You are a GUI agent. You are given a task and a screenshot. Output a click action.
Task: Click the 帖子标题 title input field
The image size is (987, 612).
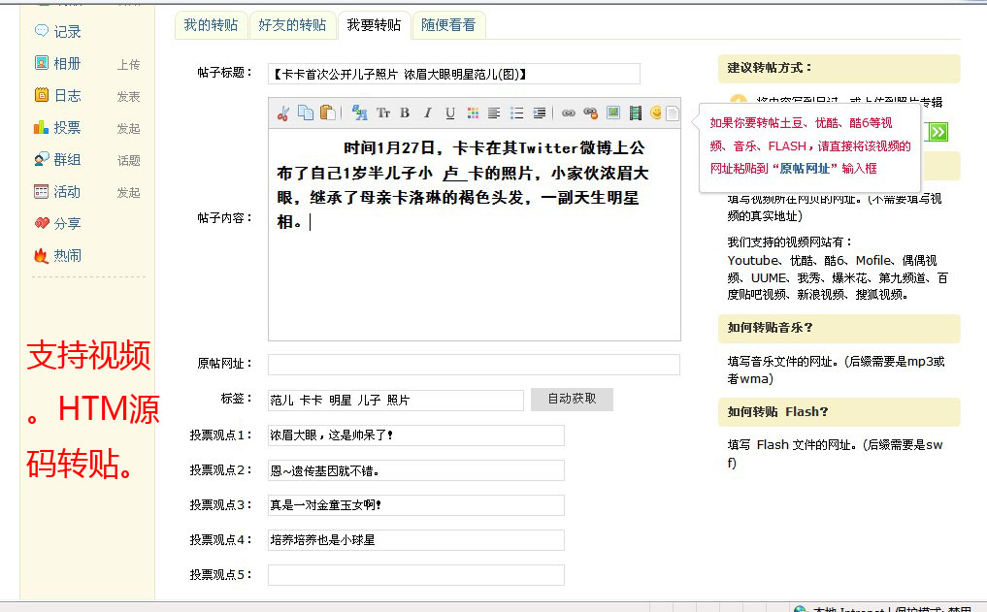point(454,74)
